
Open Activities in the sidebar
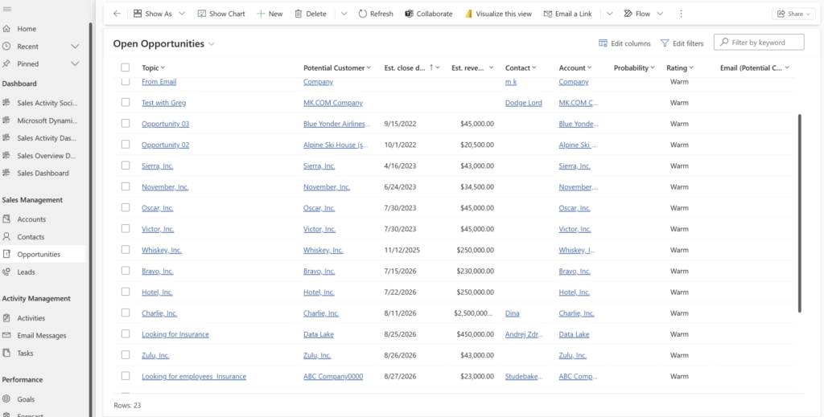tap(31, 318)
